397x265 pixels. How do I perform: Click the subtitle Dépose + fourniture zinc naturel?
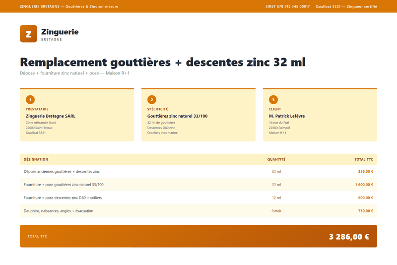pos(75,73)
